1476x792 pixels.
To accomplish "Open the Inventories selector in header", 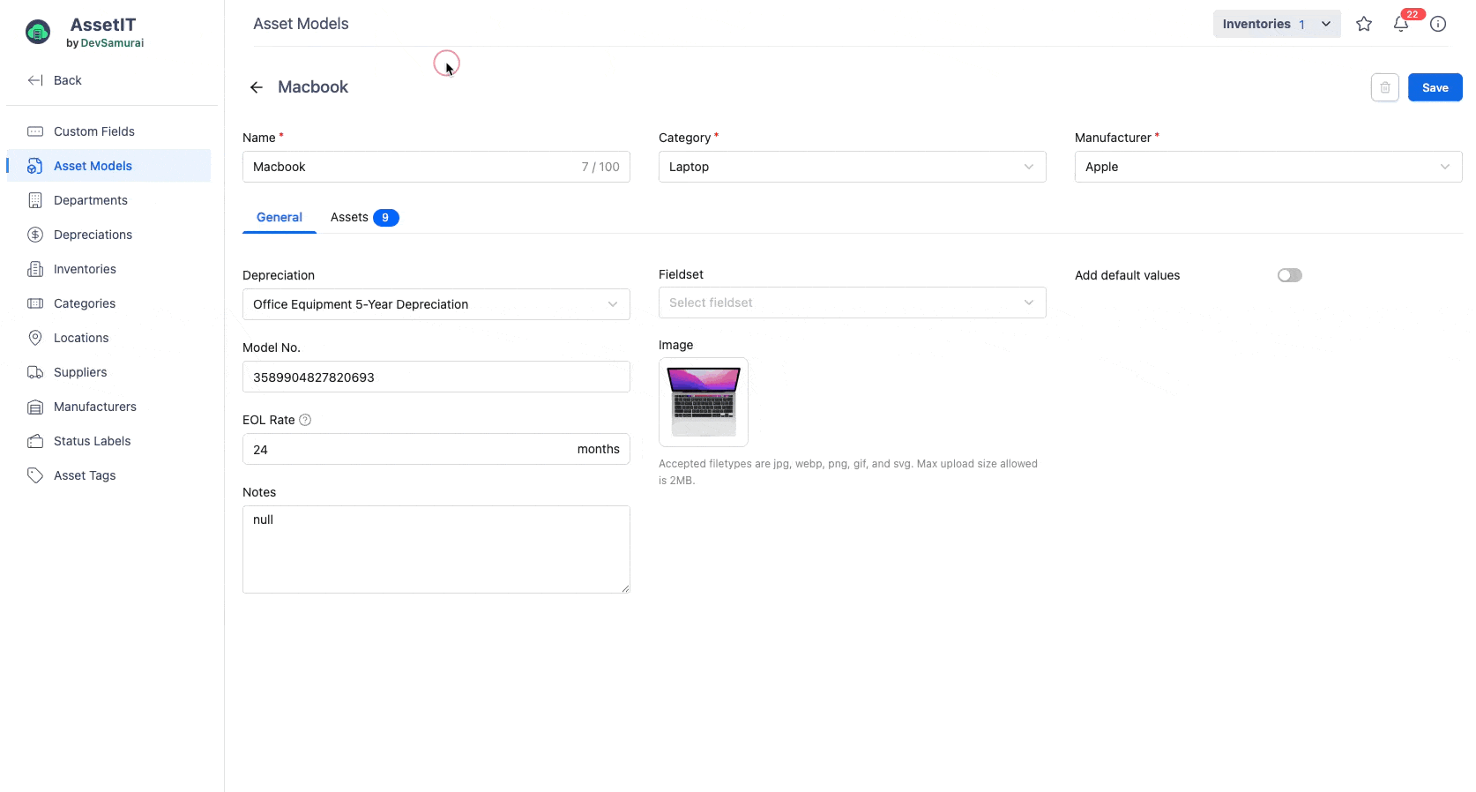I will pos(1276,24).
